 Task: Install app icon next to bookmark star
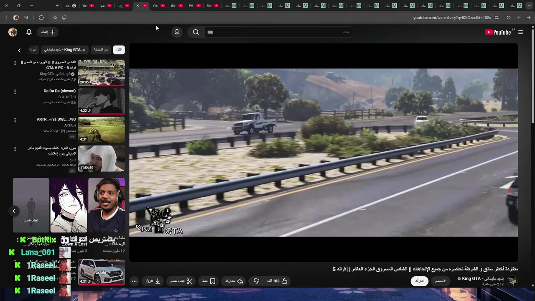(x=64, y=18)
